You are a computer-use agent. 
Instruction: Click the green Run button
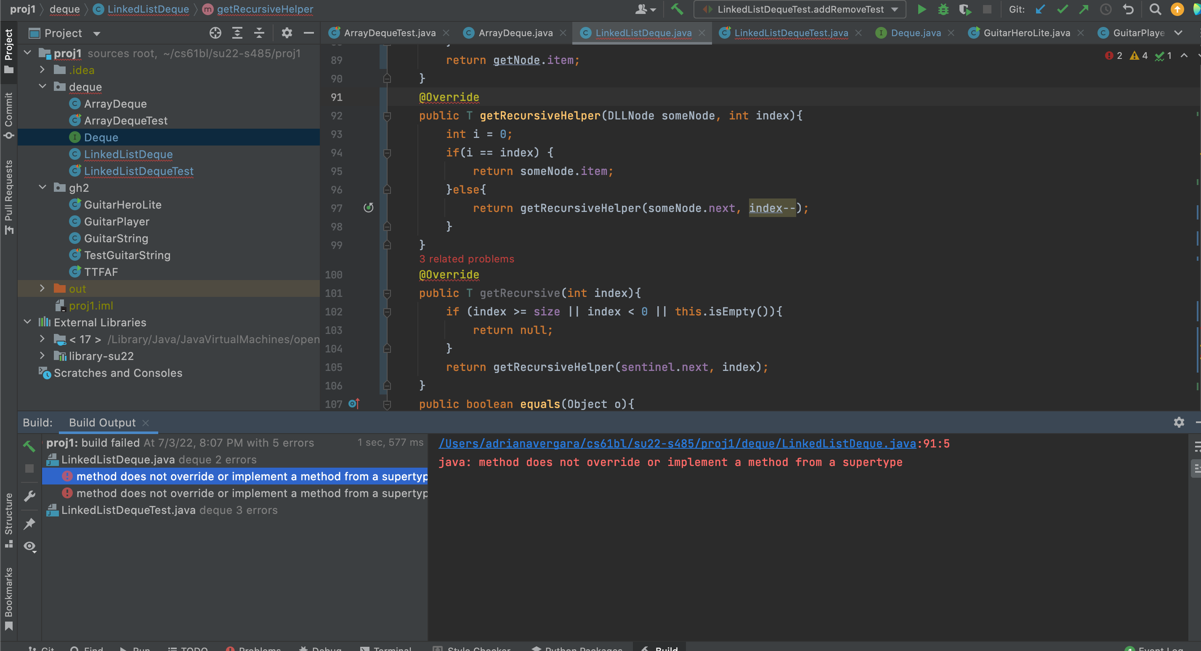pos(921,9)
